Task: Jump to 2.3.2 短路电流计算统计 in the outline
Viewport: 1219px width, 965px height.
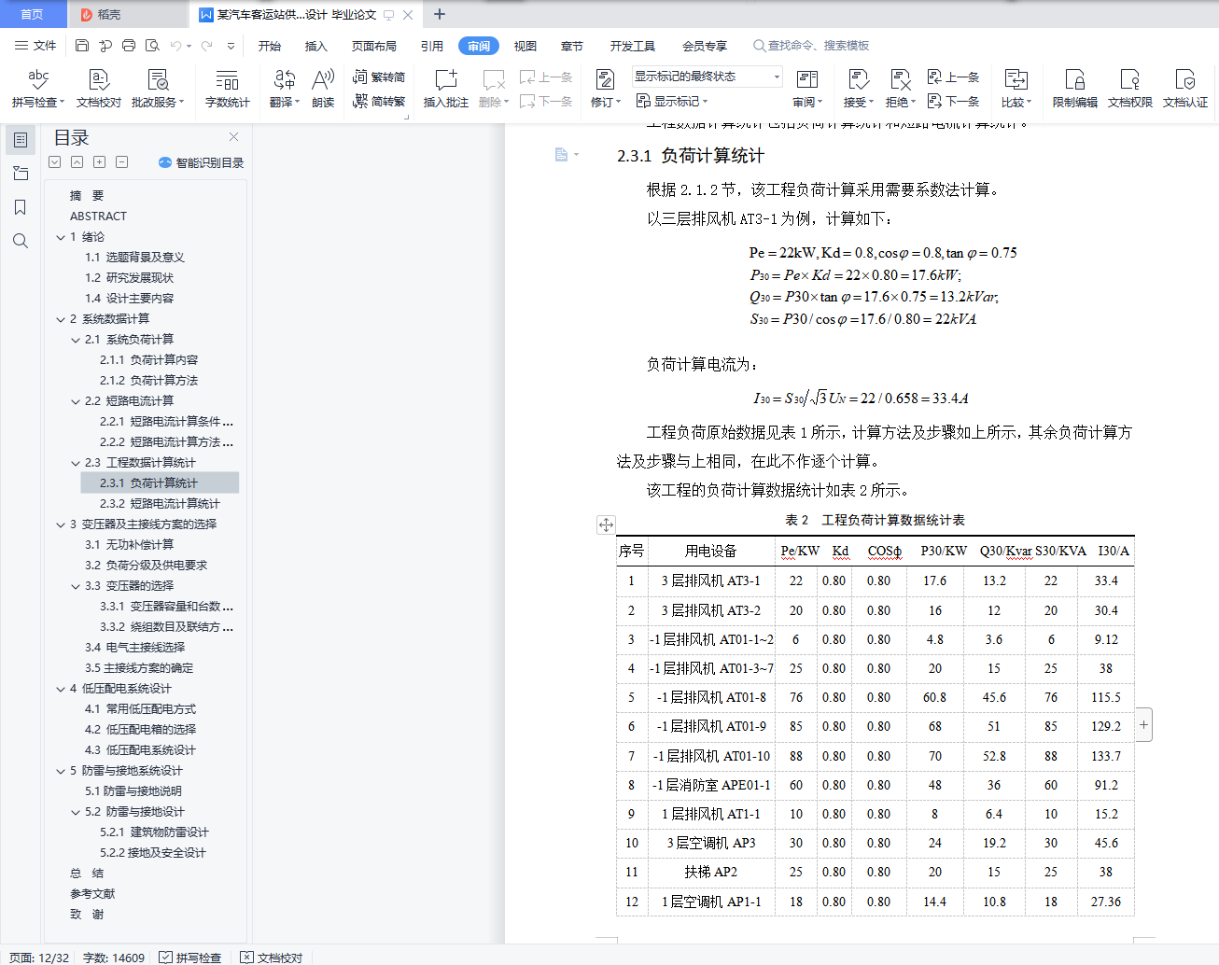Action: coord(160,504)
